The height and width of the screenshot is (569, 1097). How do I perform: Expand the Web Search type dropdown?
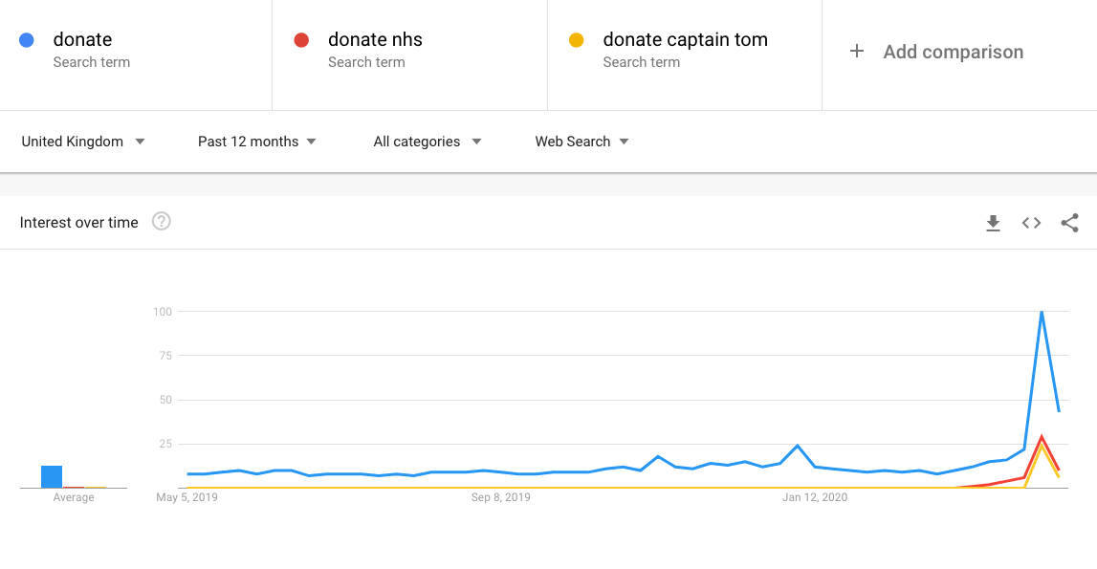click(581, 142)
